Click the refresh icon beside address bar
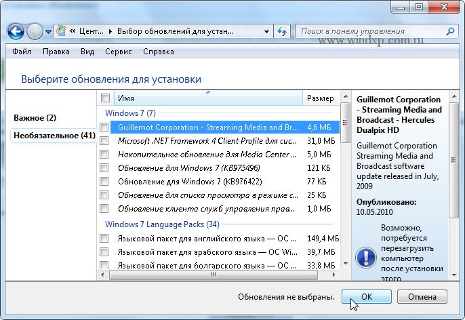Image resolution: width=465 pixels, height=320 pixels. click(282, 31)
